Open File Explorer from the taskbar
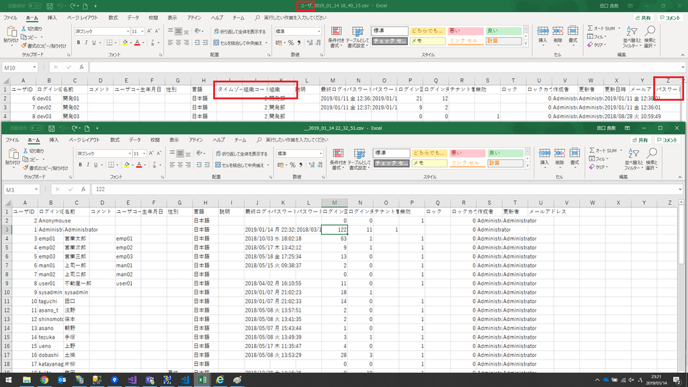Viewport: 688px width, 387px height. click(27, 380)
